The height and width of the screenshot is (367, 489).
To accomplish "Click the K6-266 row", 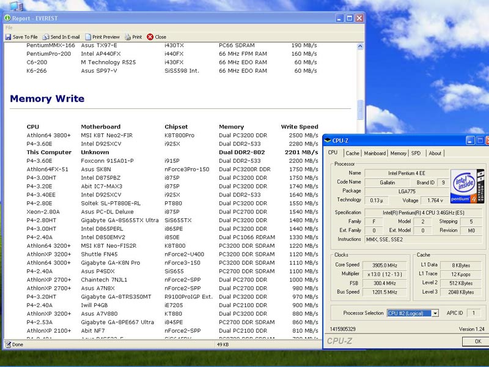I will coord(172,71).
